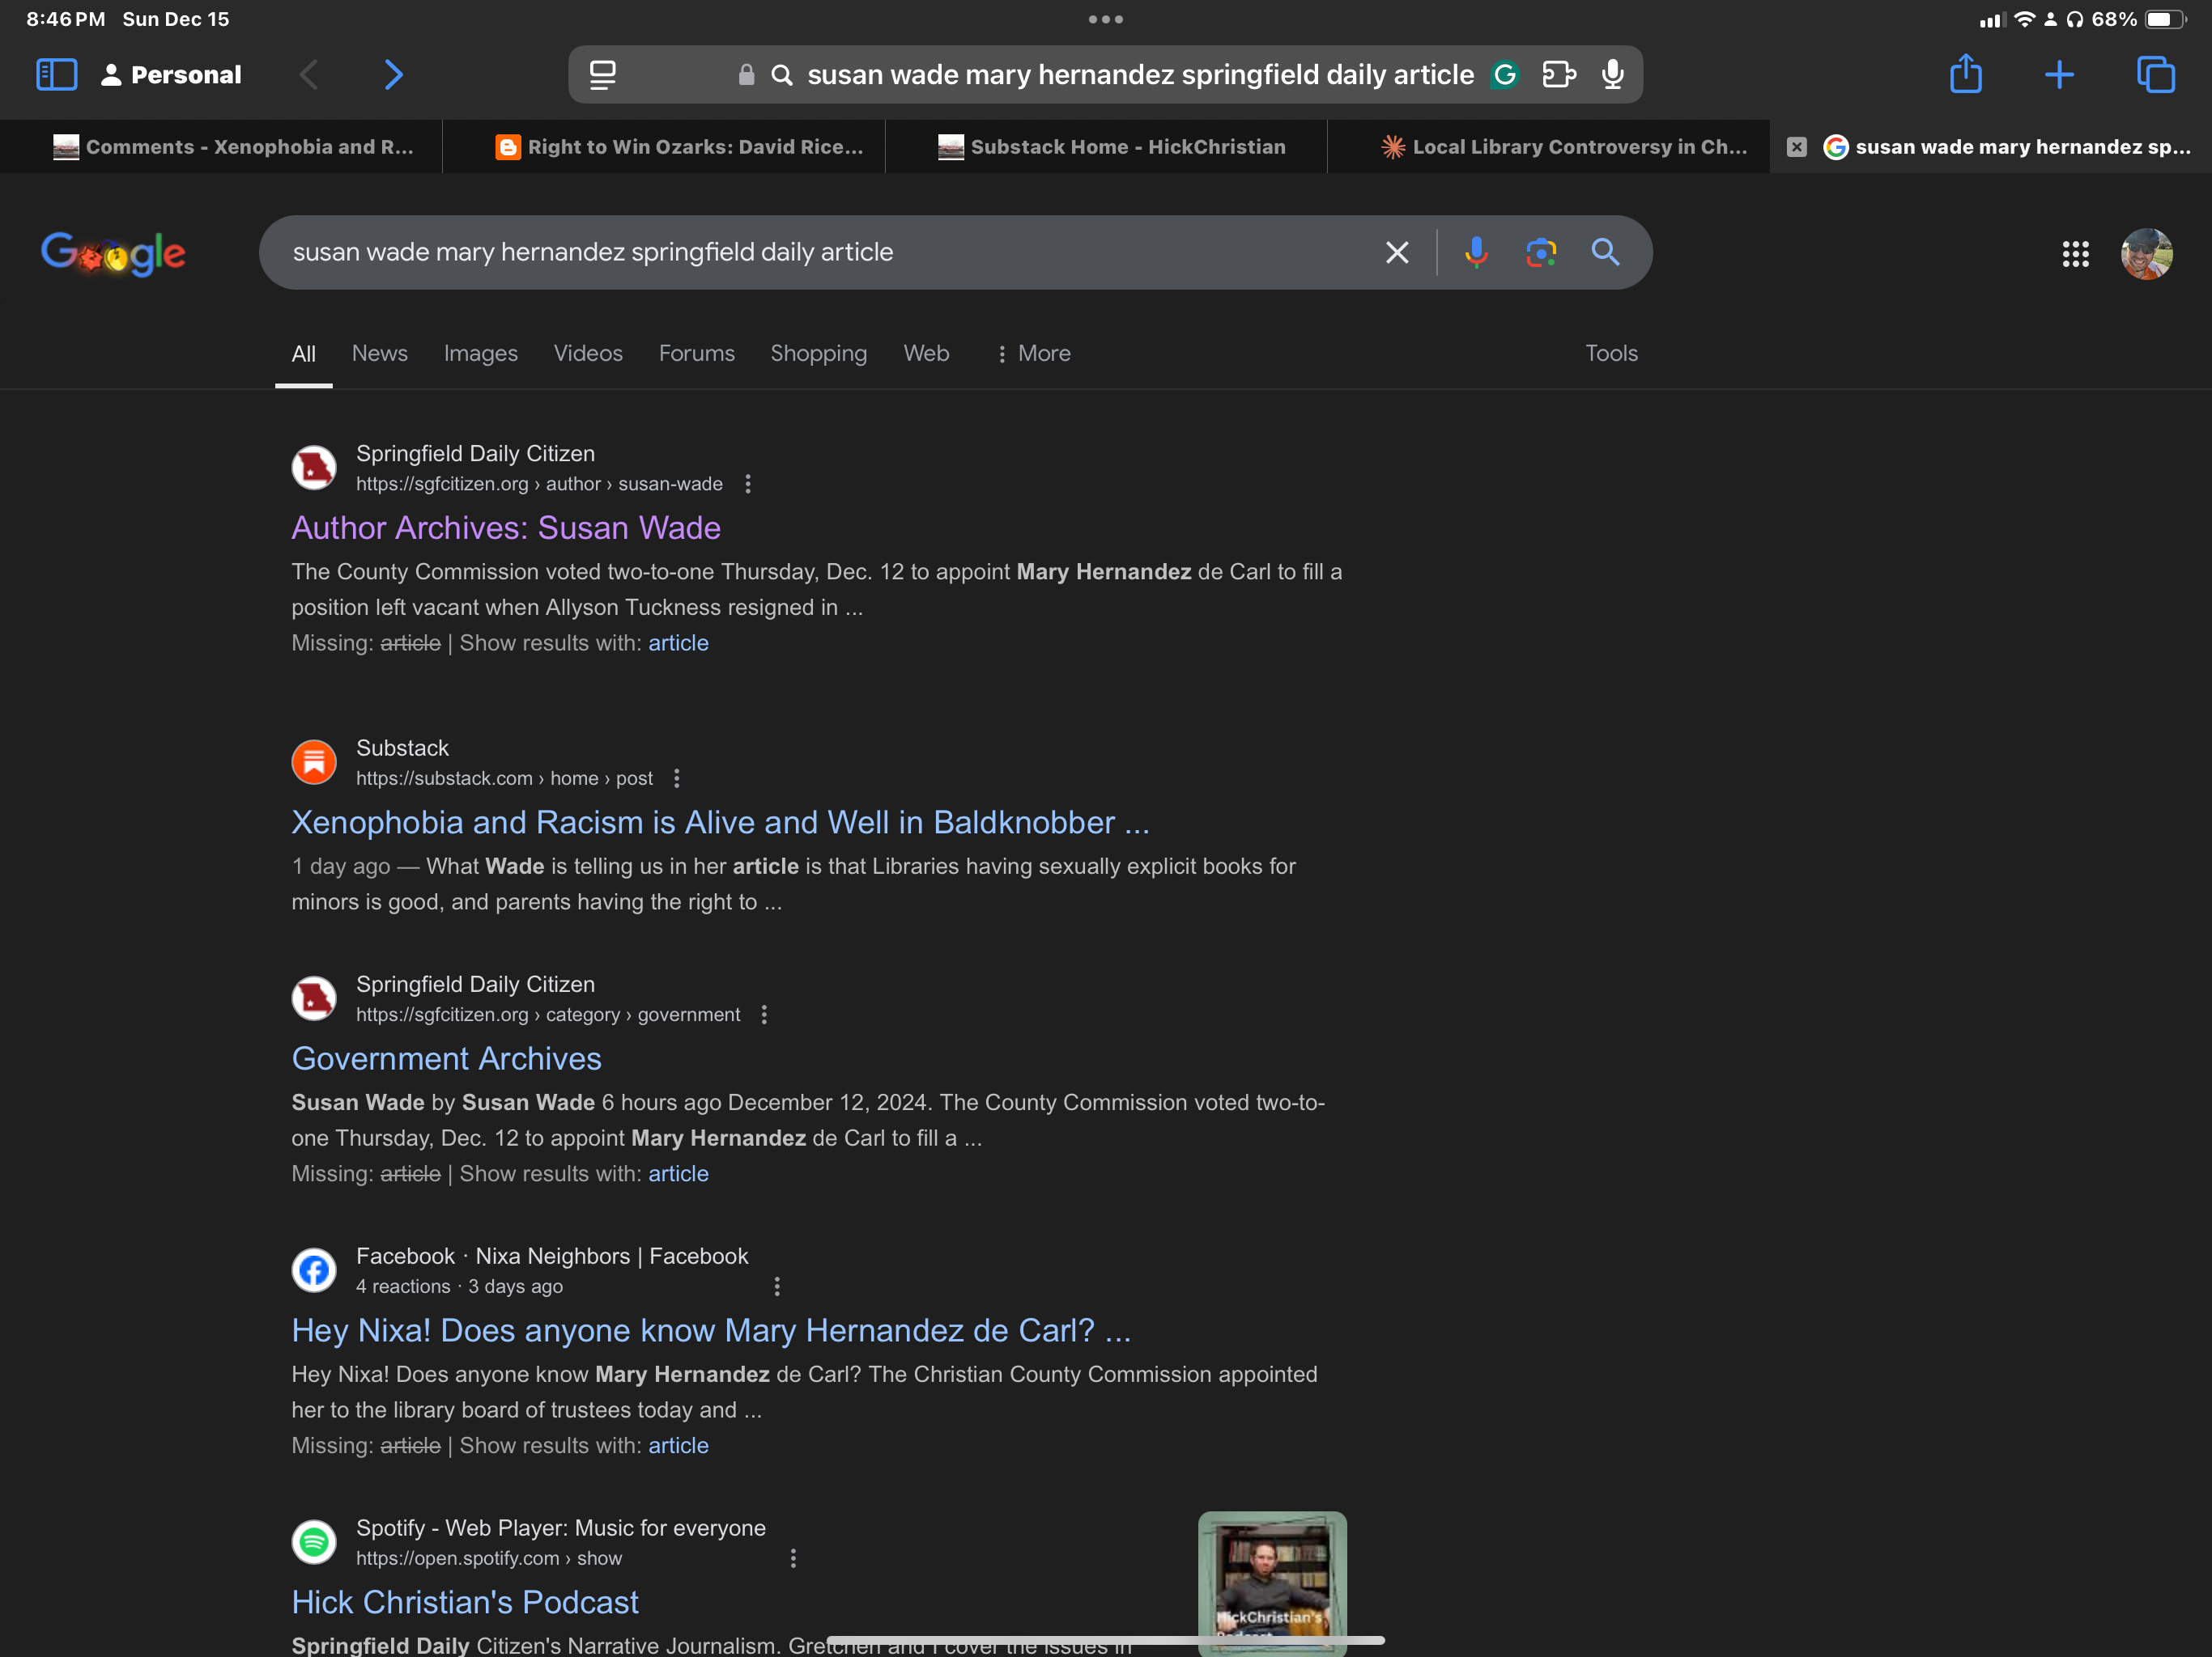Switch to Local Library Controversy tab
This screenshot has height=1657, width=2212.
tap(1549, 147)
